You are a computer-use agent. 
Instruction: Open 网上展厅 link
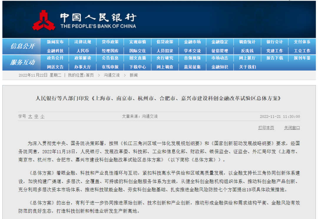247,58
